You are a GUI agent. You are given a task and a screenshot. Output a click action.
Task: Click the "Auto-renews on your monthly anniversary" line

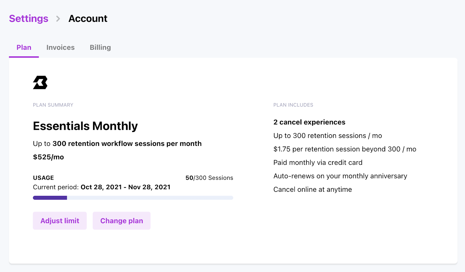coord(340,176)
